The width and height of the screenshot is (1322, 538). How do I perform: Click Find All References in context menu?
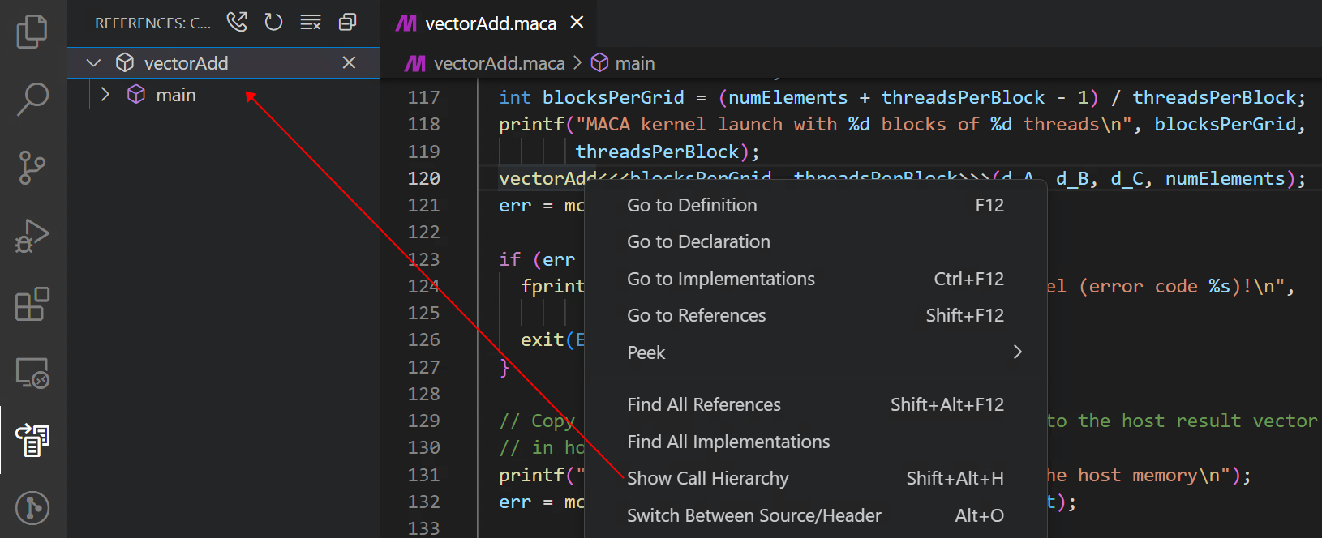click(703, 404)
